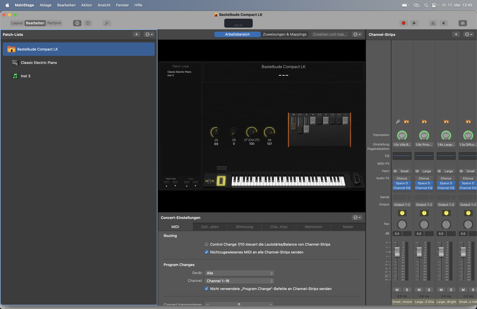Open the 3.9s Princ... setting menu
Image resolution: width=477 pixels, height=309 pixels.
pos(424,145)
